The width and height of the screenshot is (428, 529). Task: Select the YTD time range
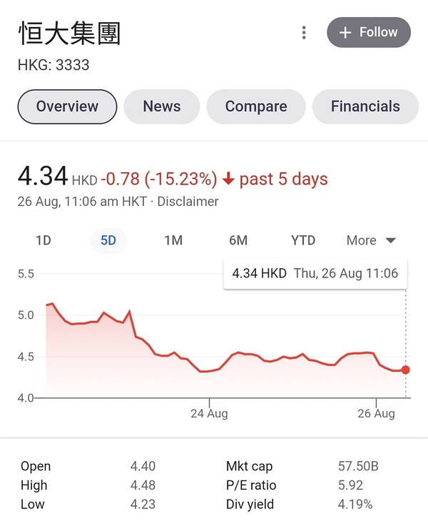[303, 240]
